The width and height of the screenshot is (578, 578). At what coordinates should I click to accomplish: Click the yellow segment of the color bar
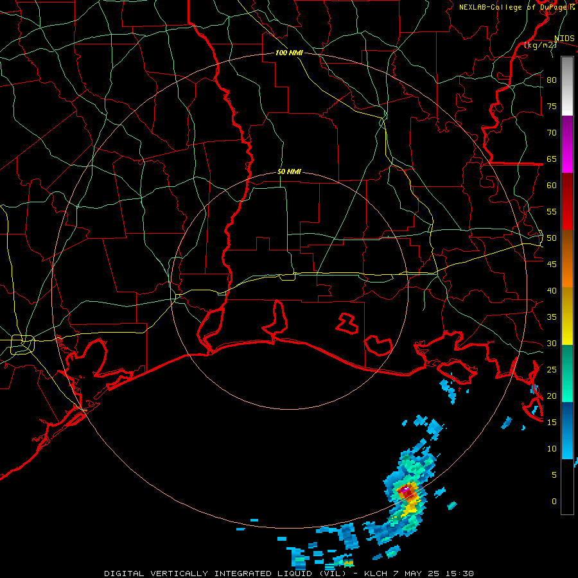pyautogui.click(x=567, y=316)
